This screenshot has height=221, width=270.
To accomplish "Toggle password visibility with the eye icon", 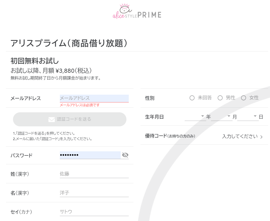I will point(125,155).
